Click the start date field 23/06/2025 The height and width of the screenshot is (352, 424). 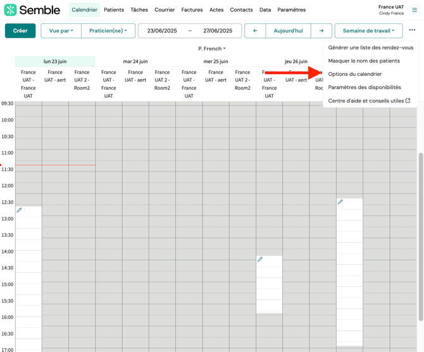coord(162,30)
